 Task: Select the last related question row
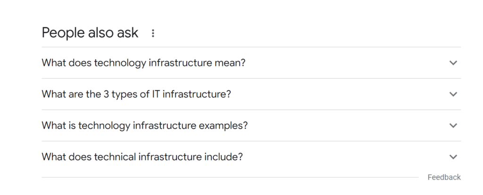coord(251,157)
